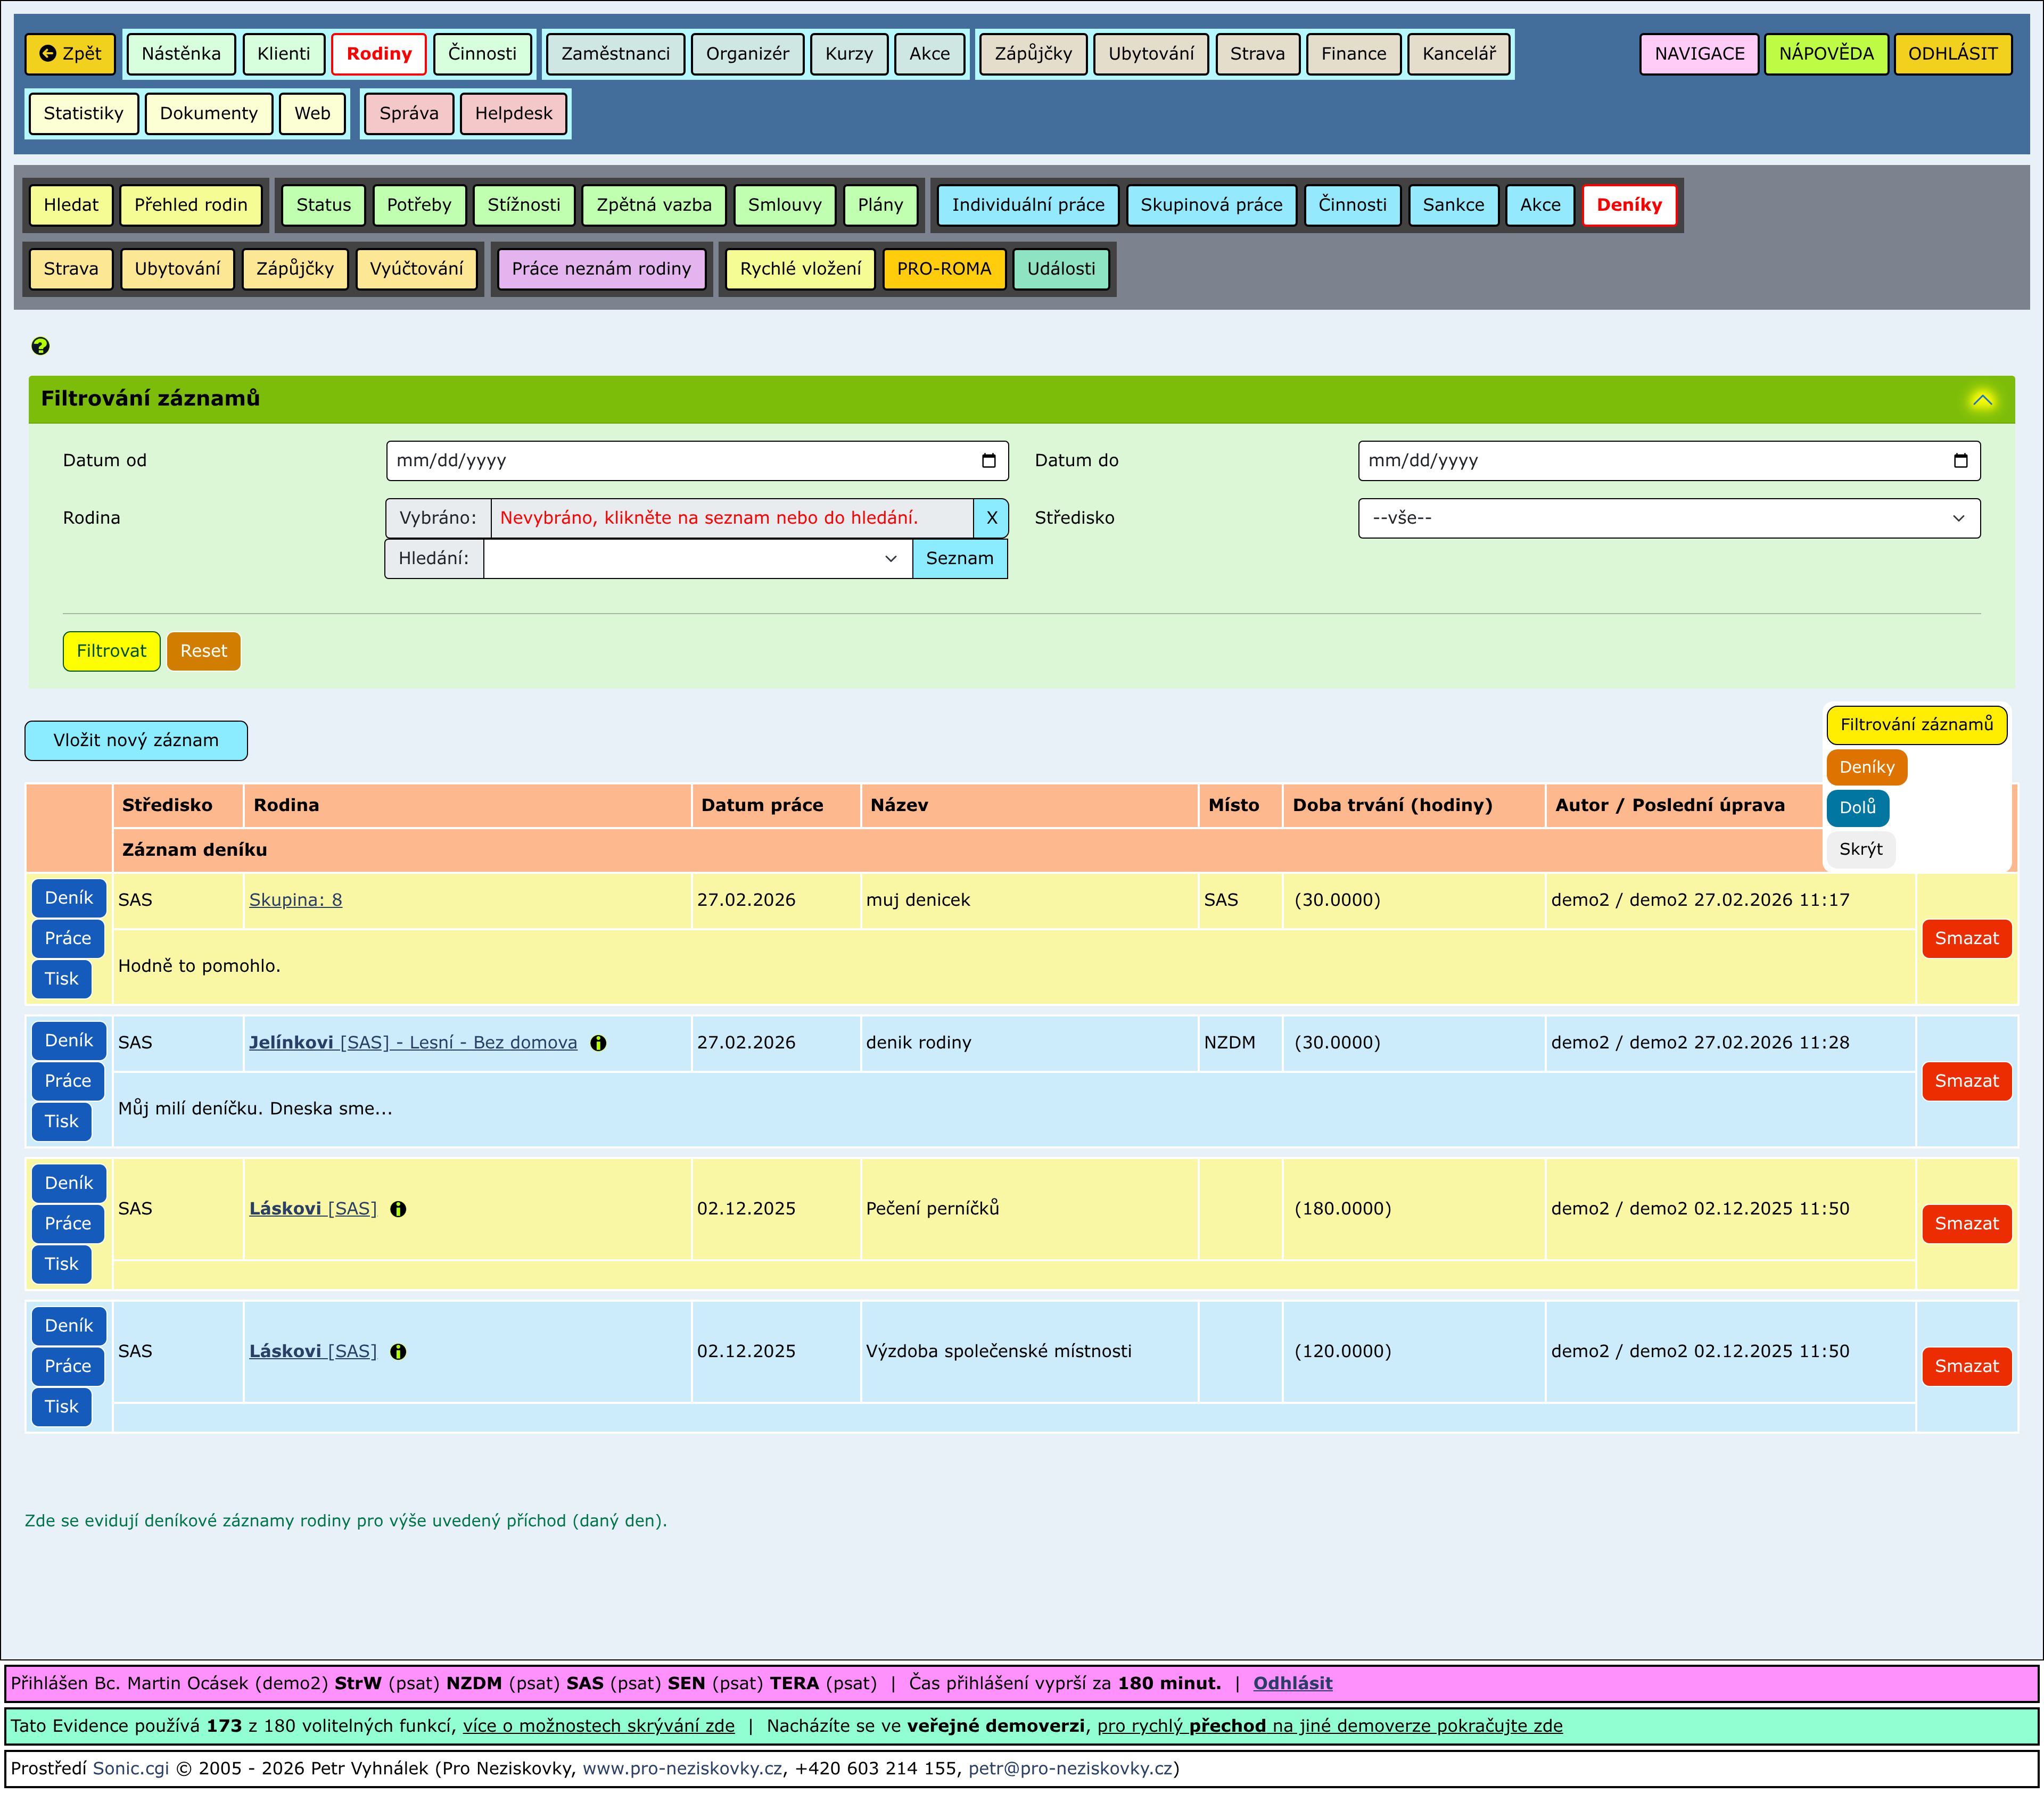Open the Klienti top menu tab
The image size is (2044, 1818).
click(283, 54)
